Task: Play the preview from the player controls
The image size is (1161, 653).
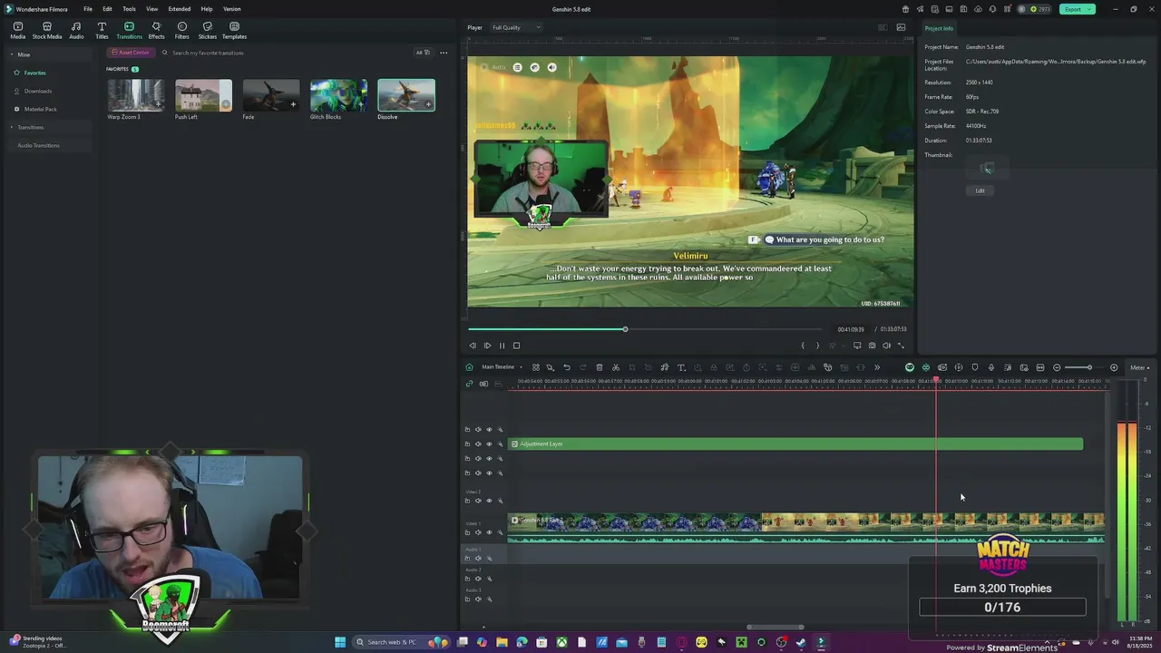Action: (x=487, y=346)
